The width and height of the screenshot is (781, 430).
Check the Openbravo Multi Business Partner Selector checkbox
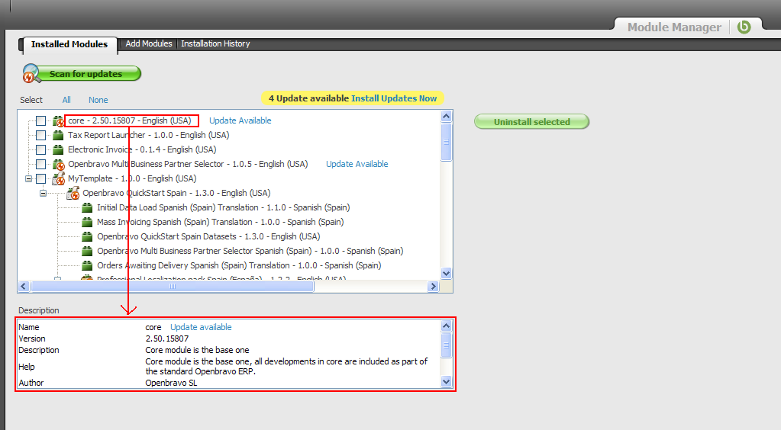(40, 164)
